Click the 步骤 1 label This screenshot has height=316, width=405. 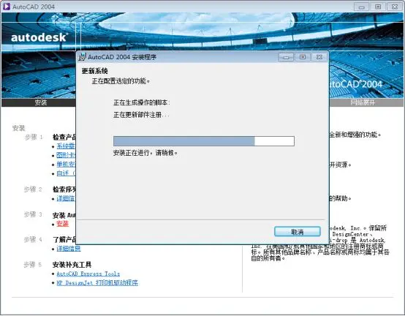tap(34, 137)
